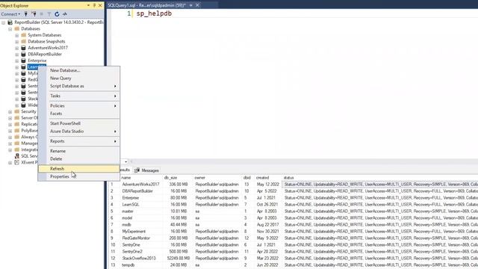The width and height of the screenshot is (478, 269).
Task: Open the Connect dropdown in Object Explorer
Action: (x=10, y=14)
